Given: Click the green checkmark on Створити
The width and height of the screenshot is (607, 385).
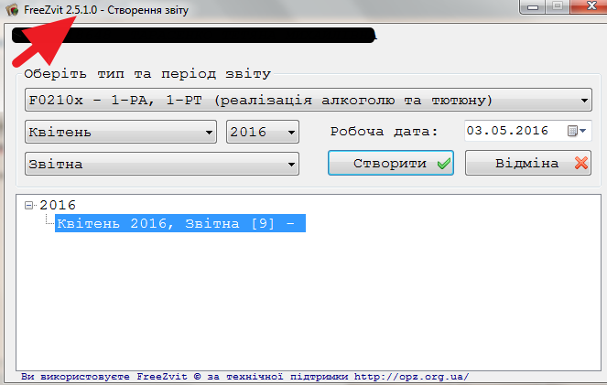Looking at the screenshot, I should point(444,164).
